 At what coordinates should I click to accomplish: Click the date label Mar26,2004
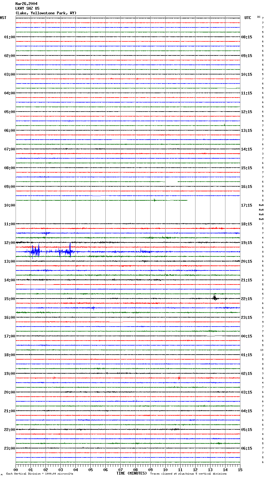pos(26,4)
